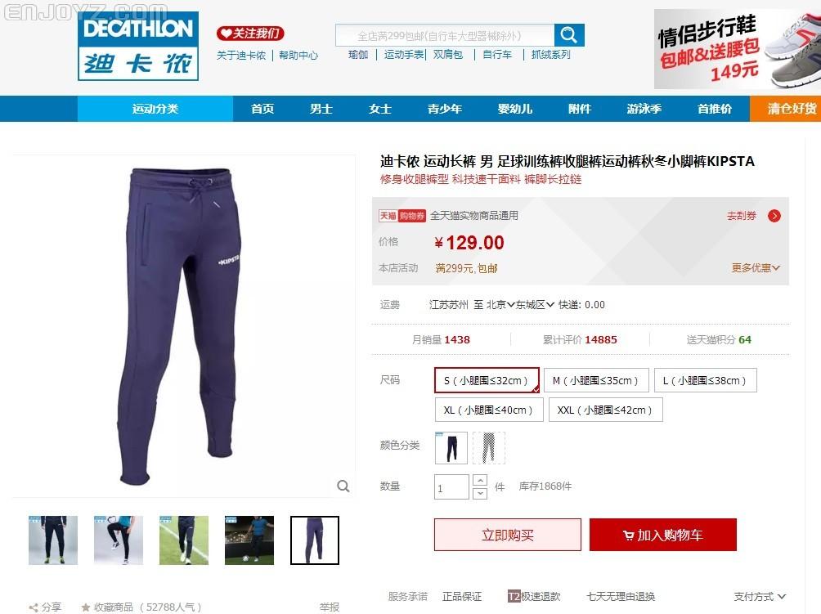
Task: Select size XXL (小腿围≤42cm)
Action: click(606, 410)
